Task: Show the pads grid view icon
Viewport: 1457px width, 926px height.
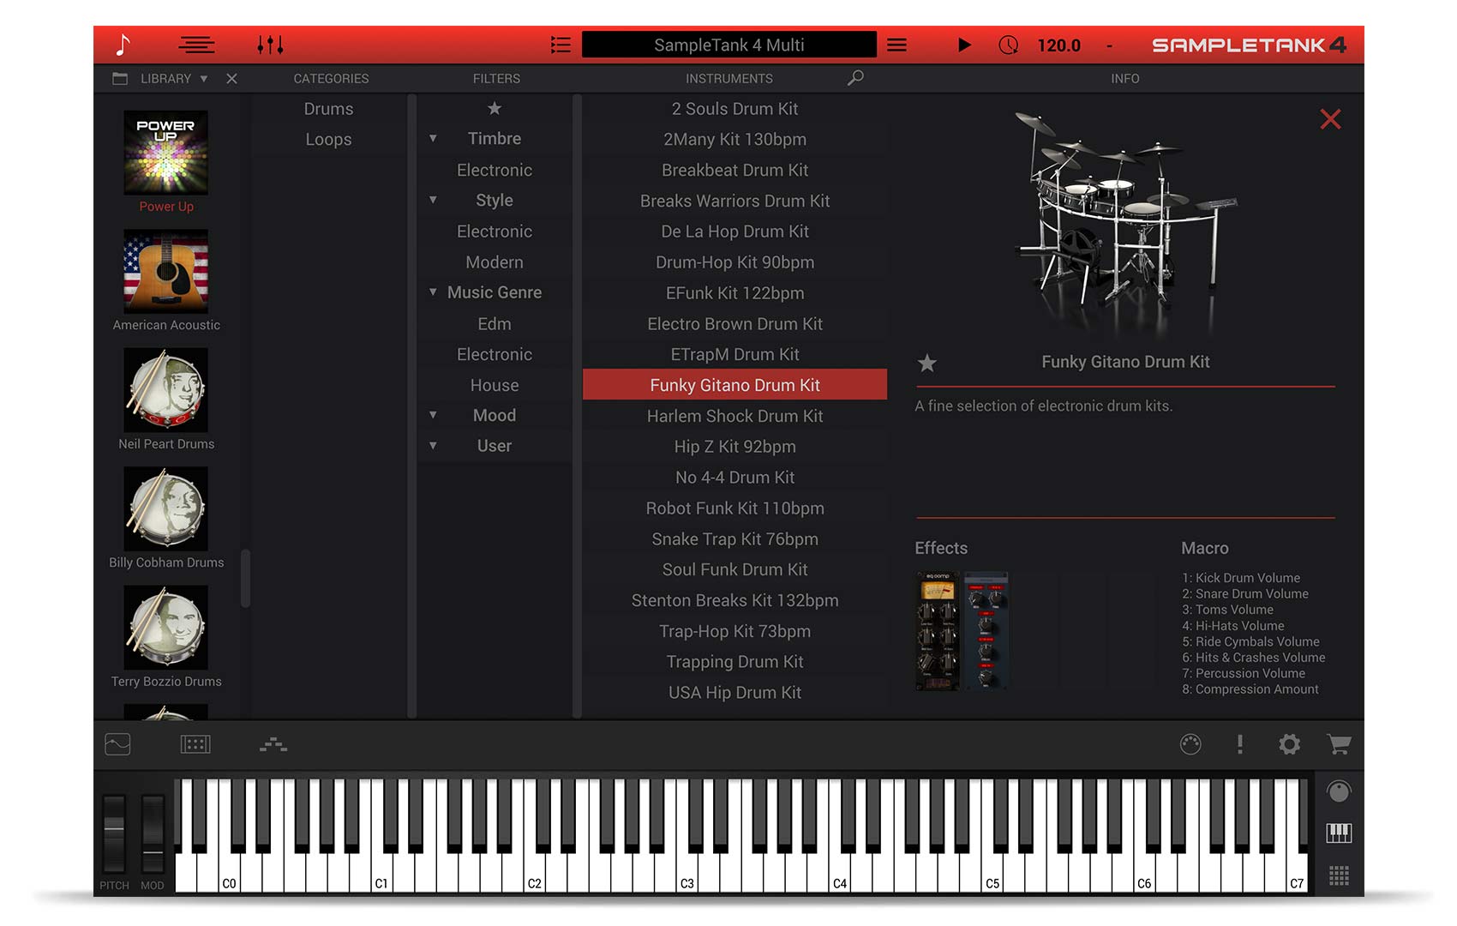Action: pyautogui.click(x=1339, y=875)
